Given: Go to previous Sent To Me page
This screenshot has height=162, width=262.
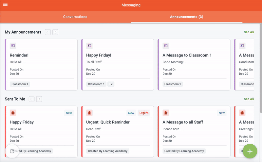Looking at the screenshot, I should (x=31, y=99).
